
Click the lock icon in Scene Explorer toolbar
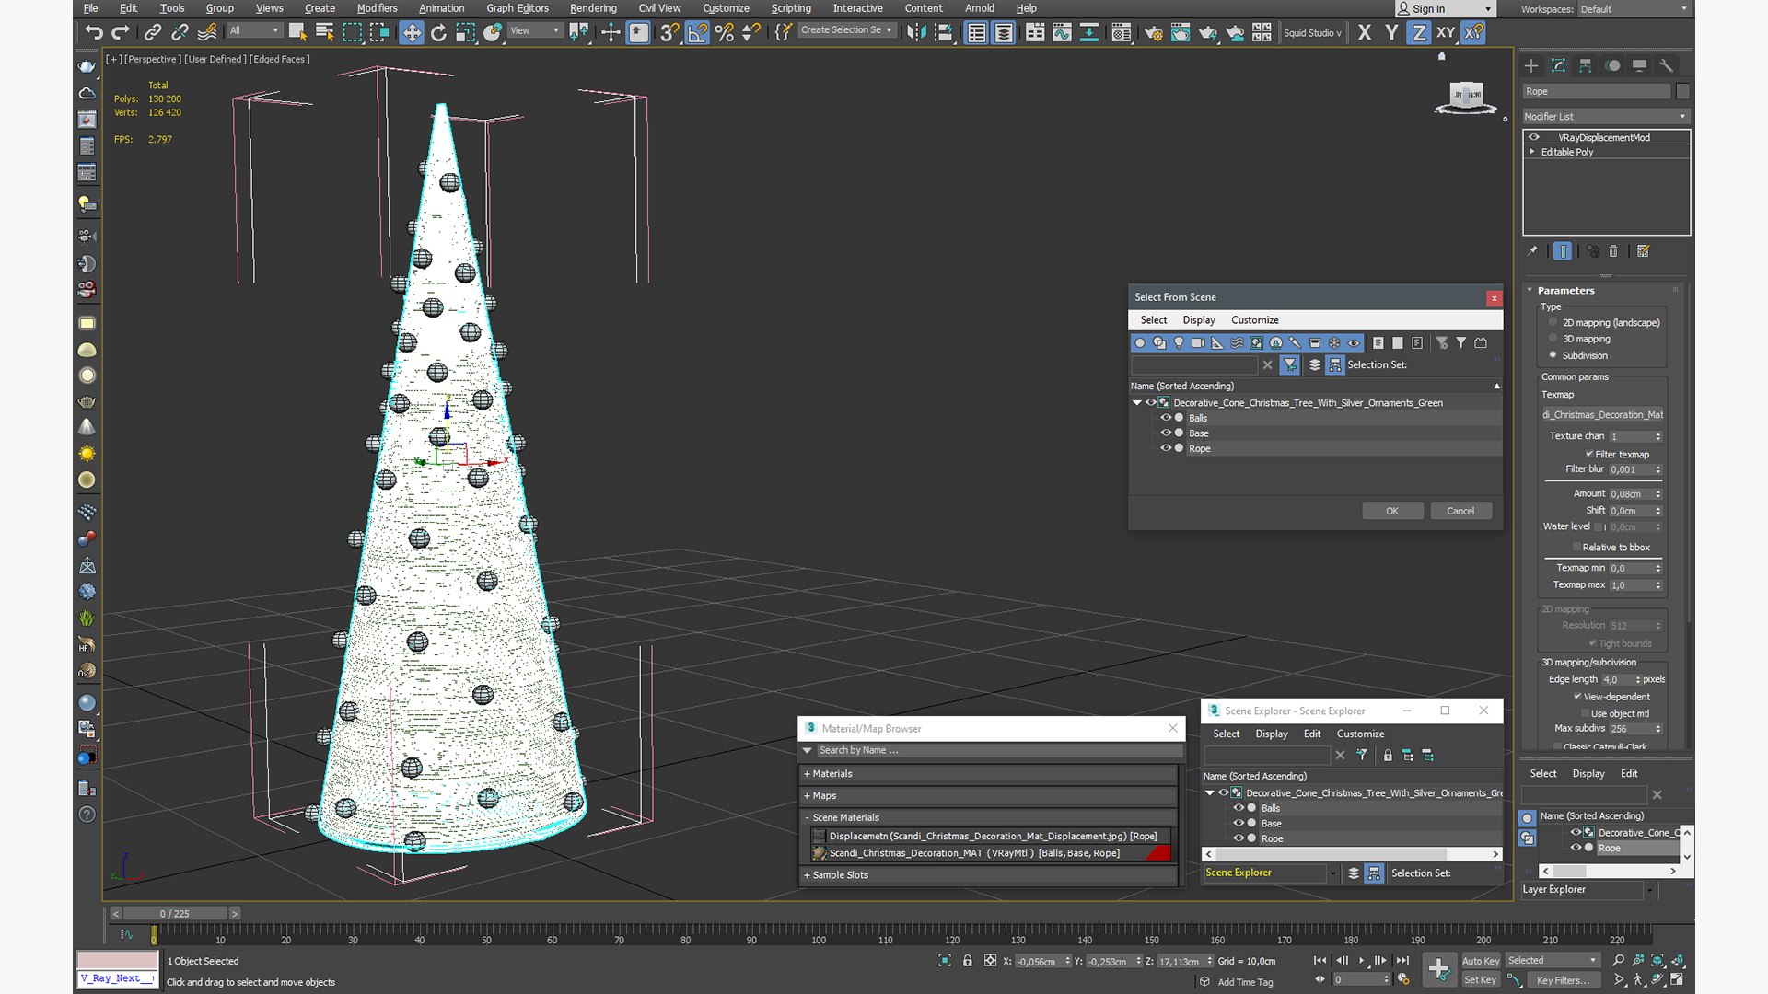1388,755
